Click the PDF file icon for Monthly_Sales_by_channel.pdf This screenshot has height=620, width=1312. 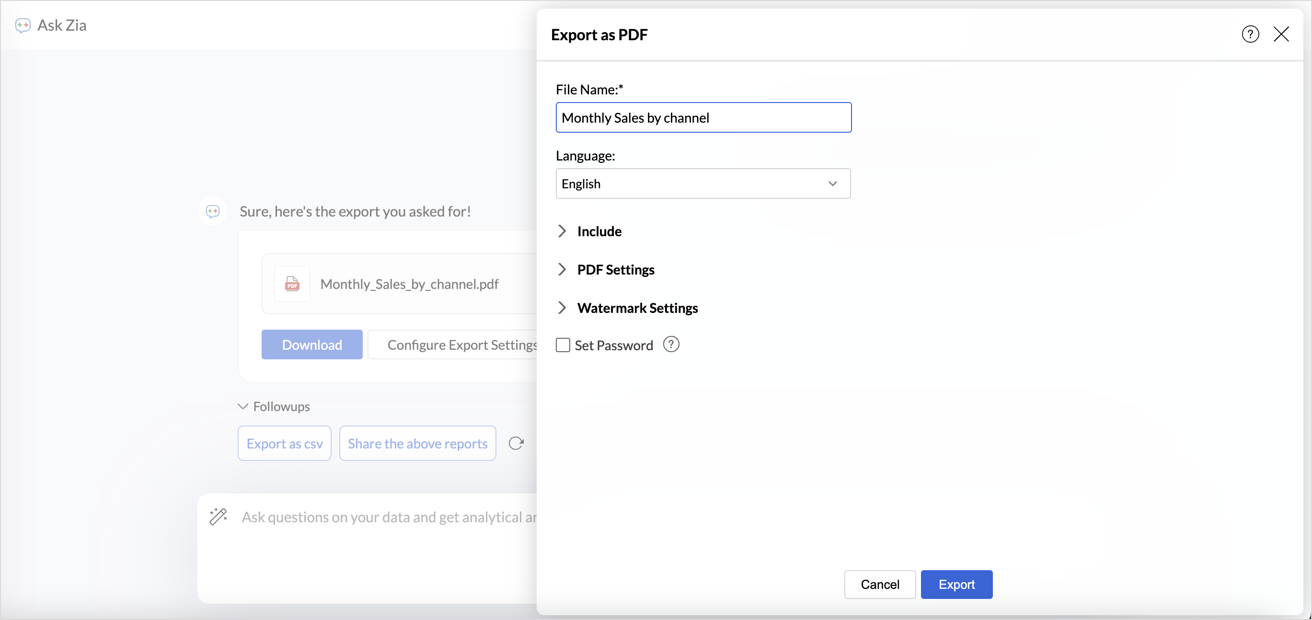[292, 284]
